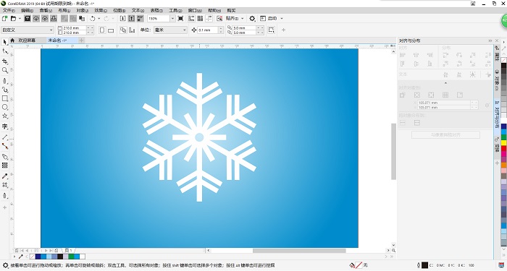Viewport: 507px width, 271px height.
Task: Open the 文件 menu
Action: [x=9, y=10]
